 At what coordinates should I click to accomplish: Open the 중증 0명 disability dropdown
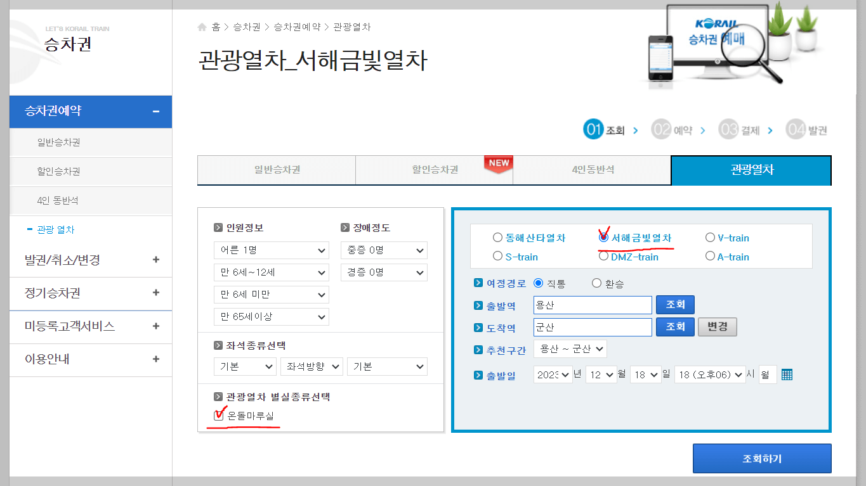[384, 250]
